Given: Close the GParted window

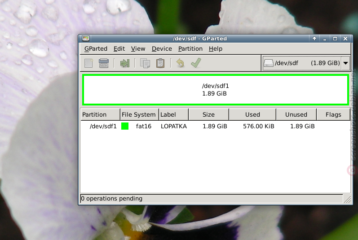Looking at the screenshot, I should pos(345,39).
